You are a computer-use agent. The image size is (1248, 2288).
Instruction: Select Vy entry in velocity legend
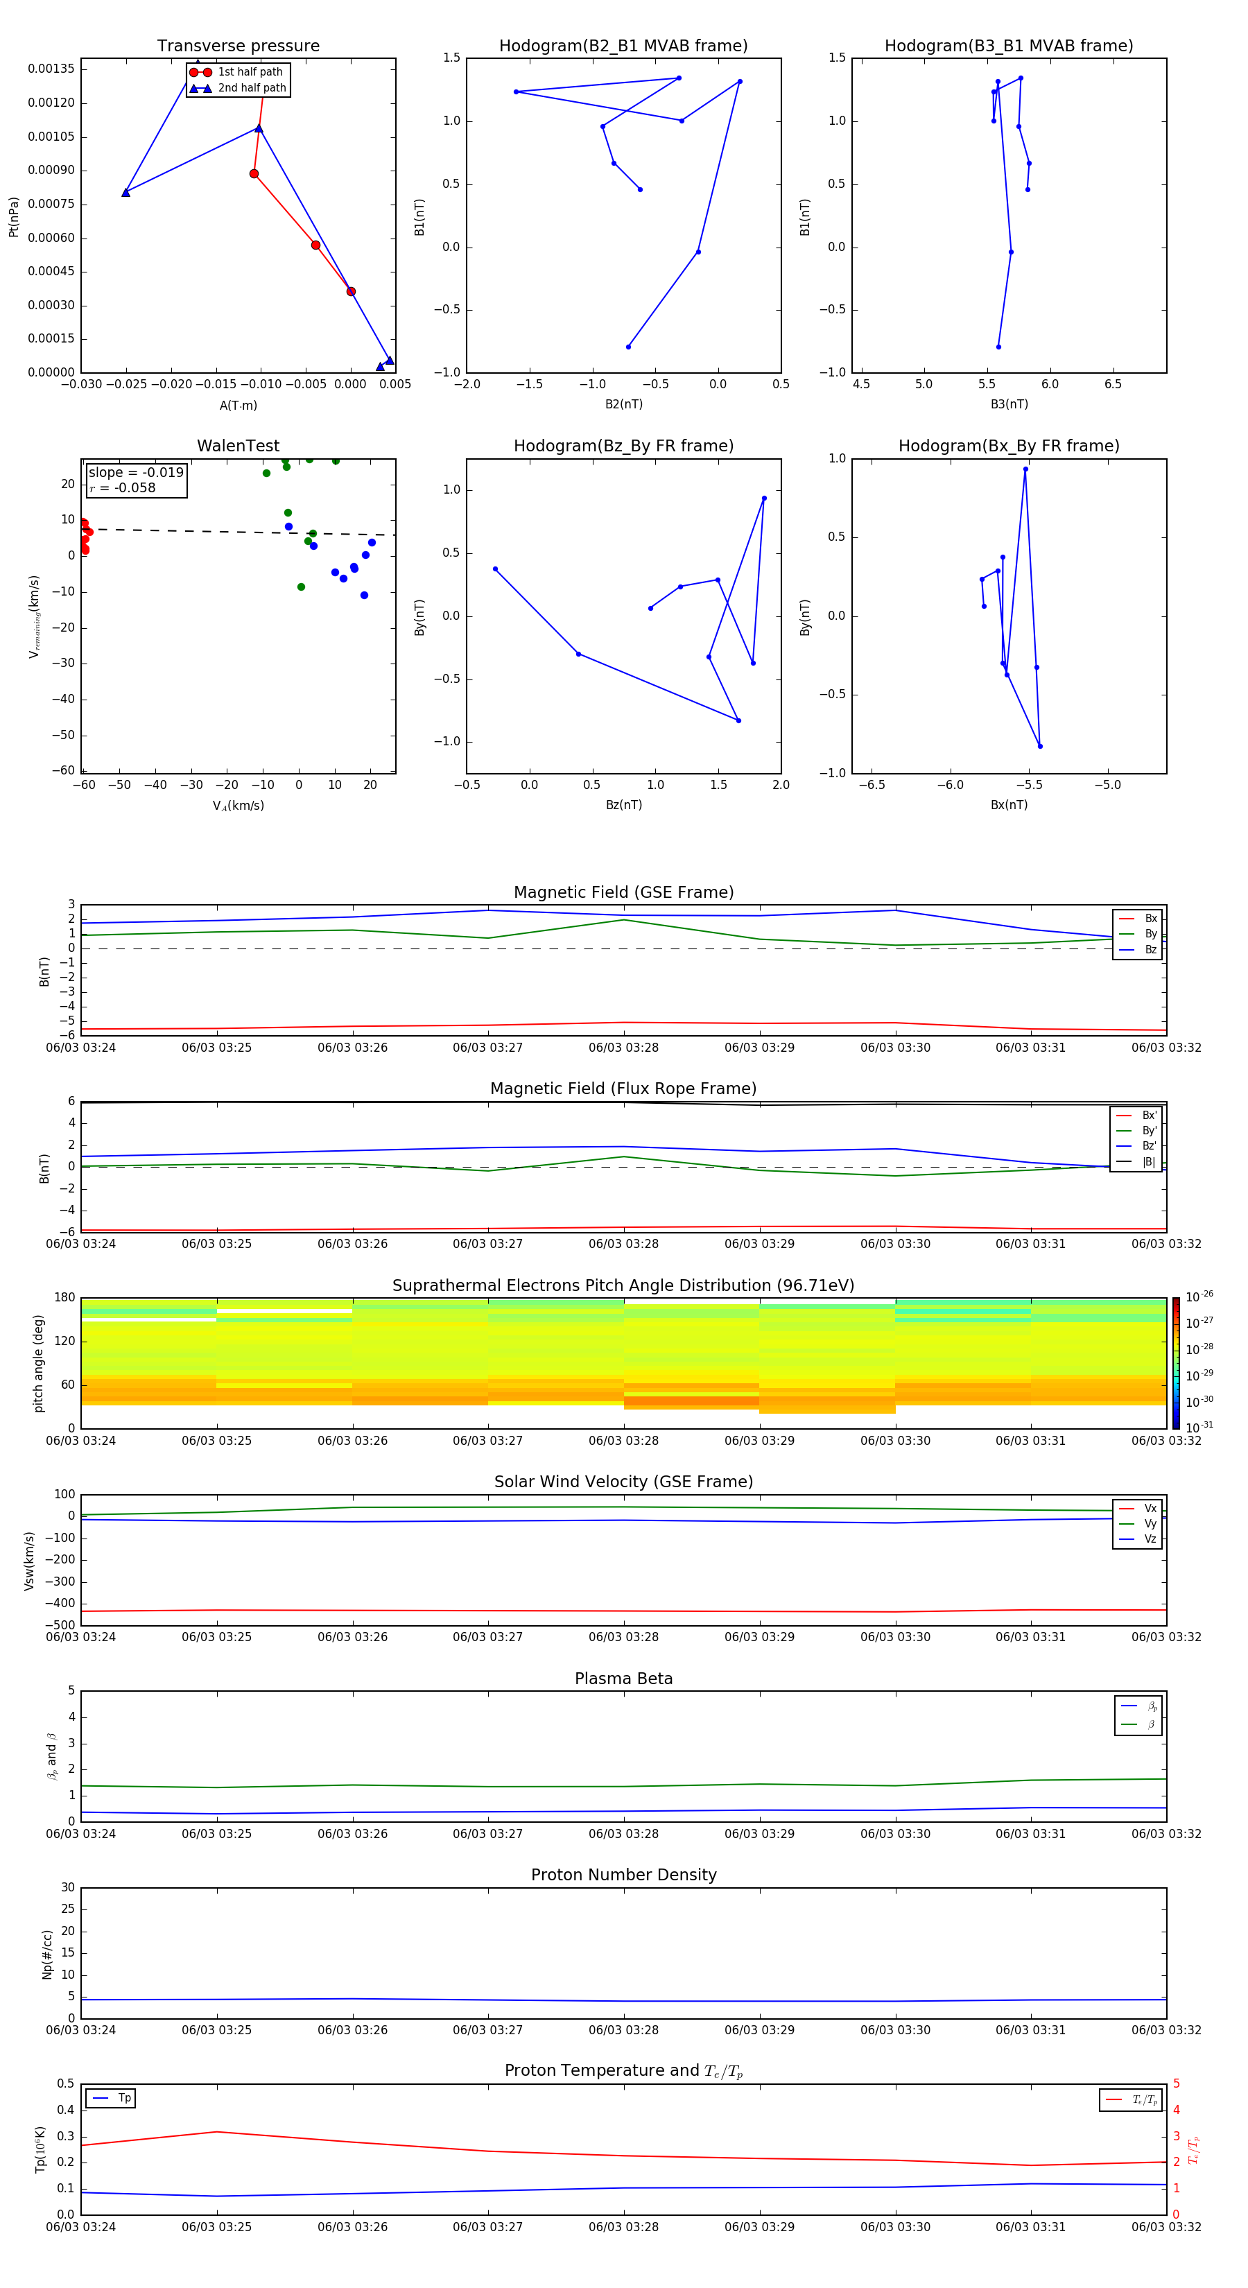1138,1524
